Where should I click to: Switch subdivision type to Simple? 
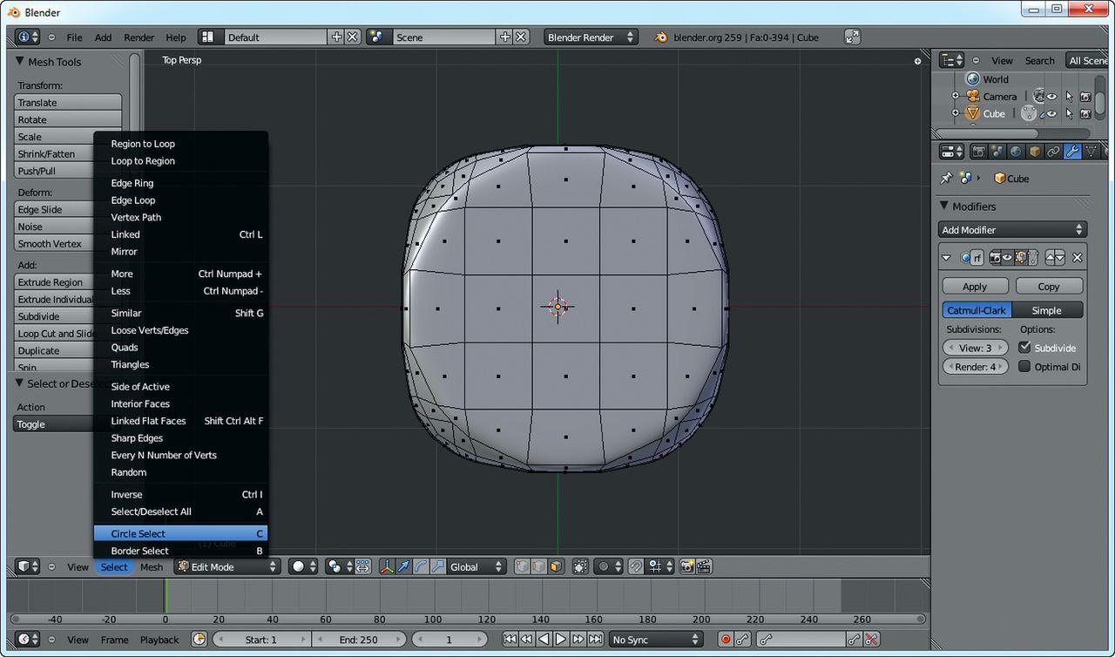1047,310
